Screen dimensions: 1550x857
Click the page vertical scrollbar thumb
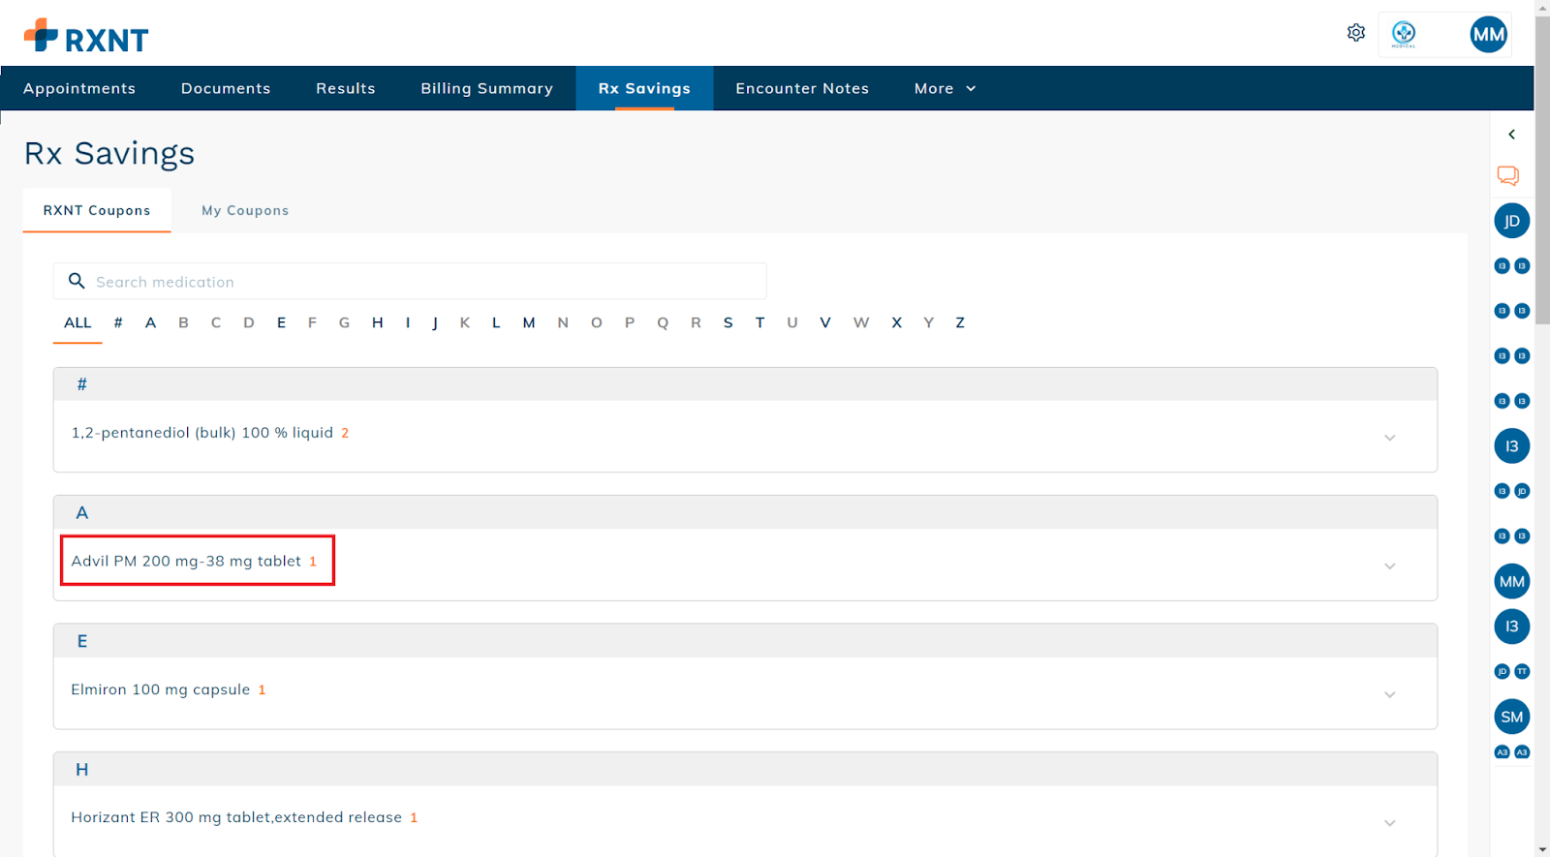(x=1542, y=169)
